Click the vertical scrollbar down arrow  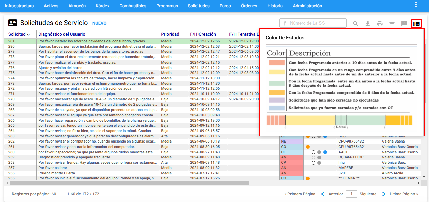pyautogui.click(x=424, y=177)
